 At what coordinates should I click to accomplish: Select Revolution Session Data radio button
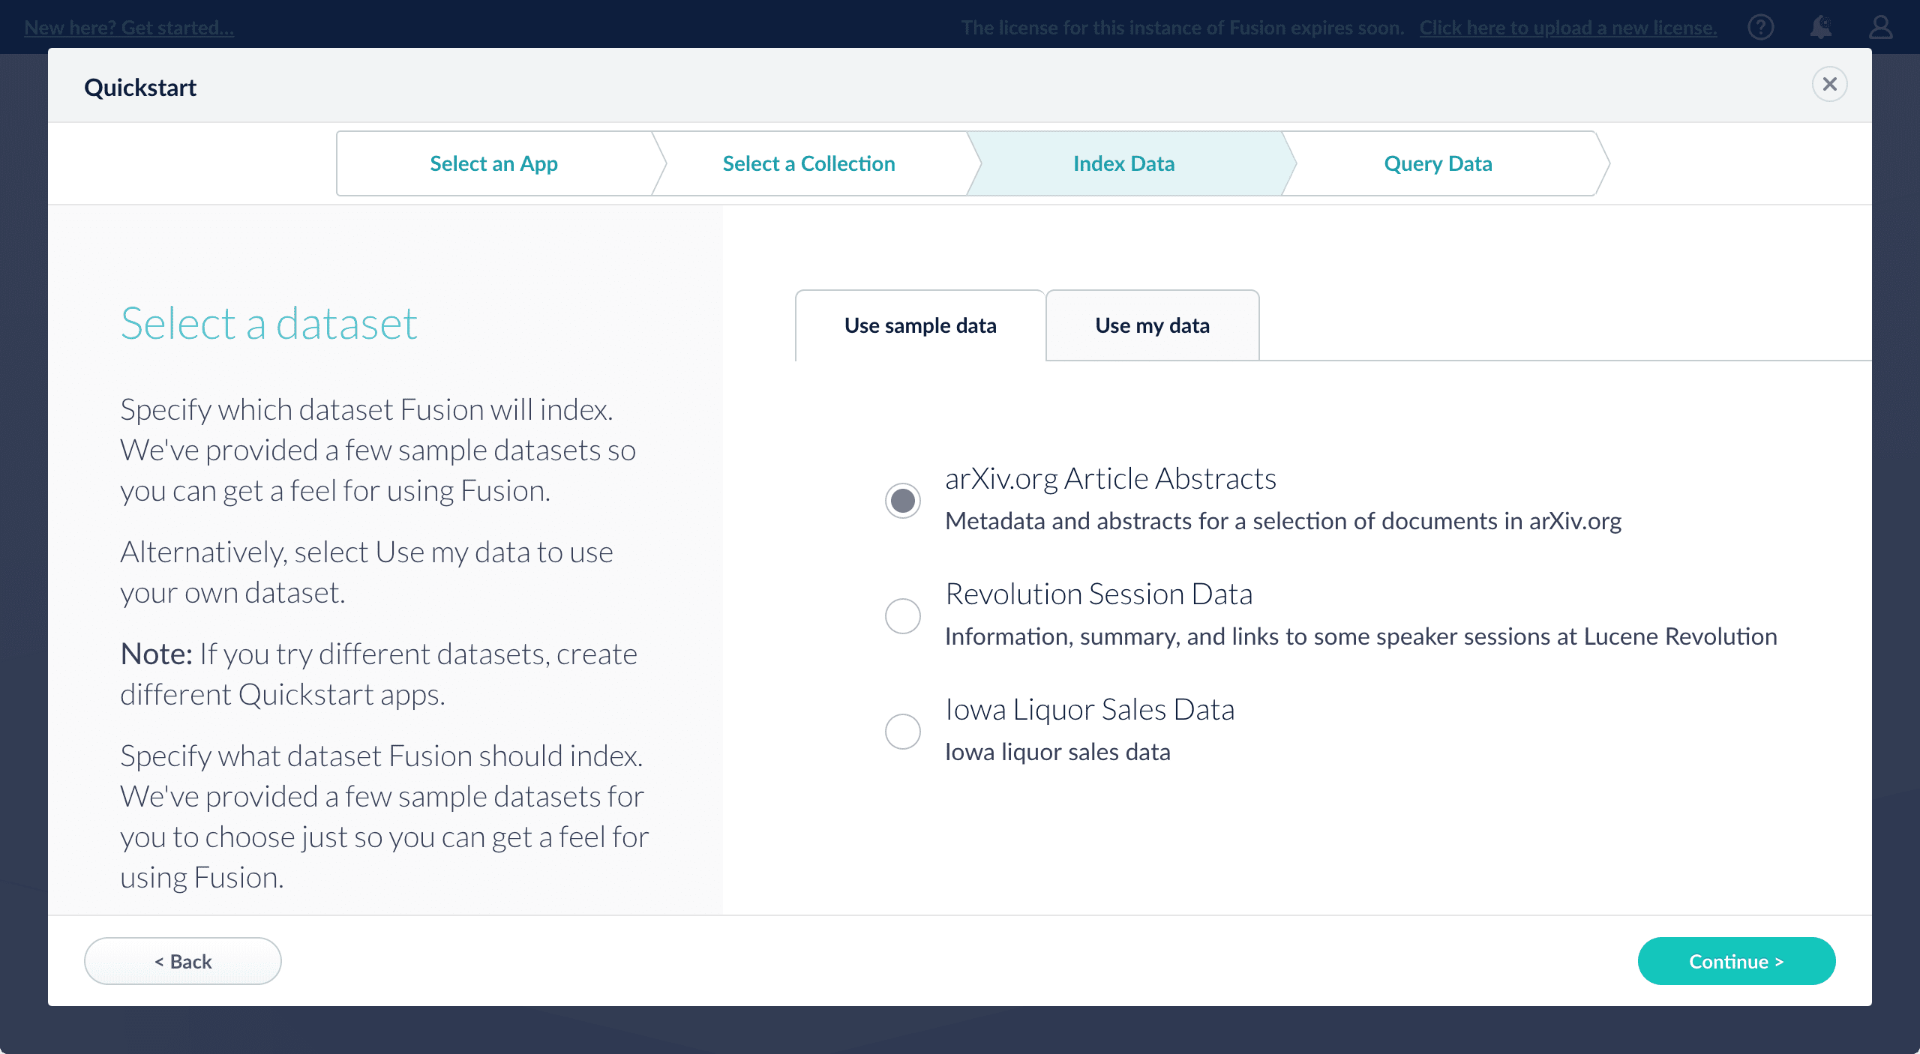coord(903,616)
